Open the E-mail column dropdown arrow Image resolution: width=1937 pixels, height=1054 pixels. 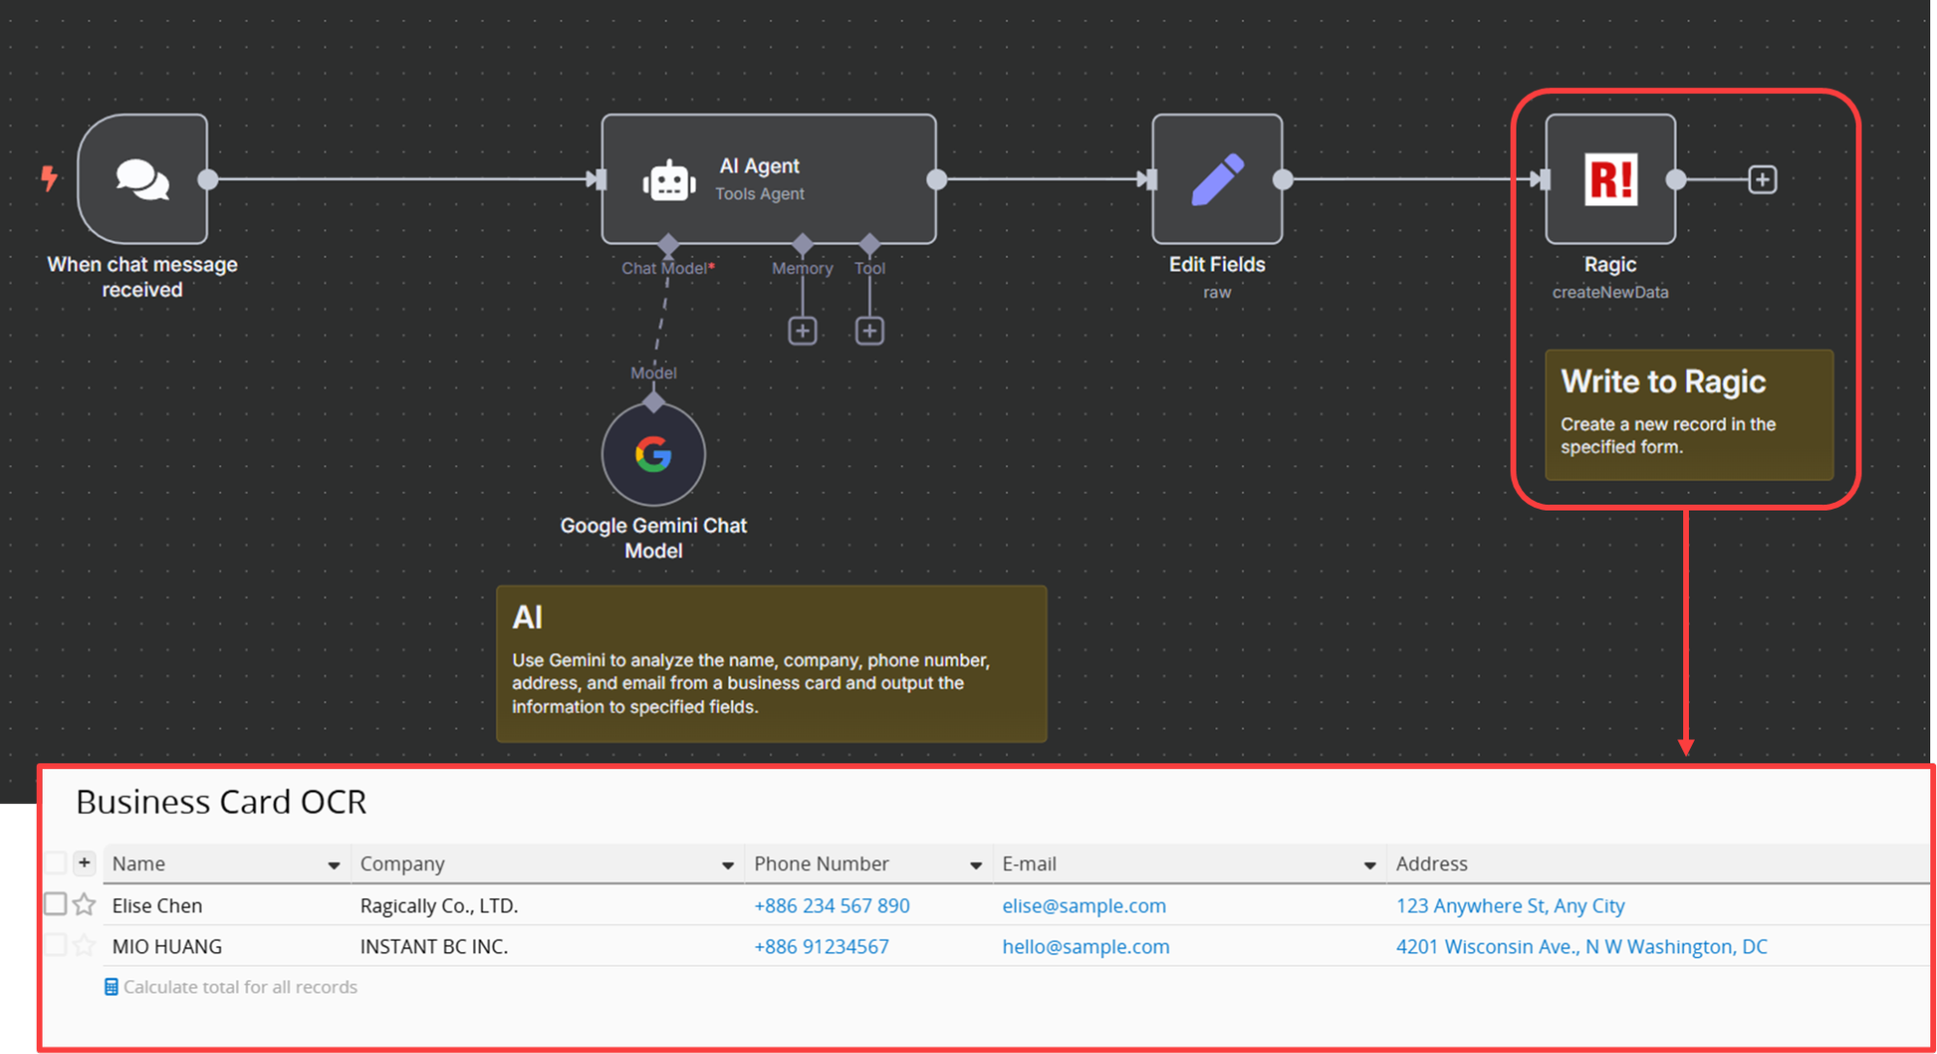click(1370, 865)
